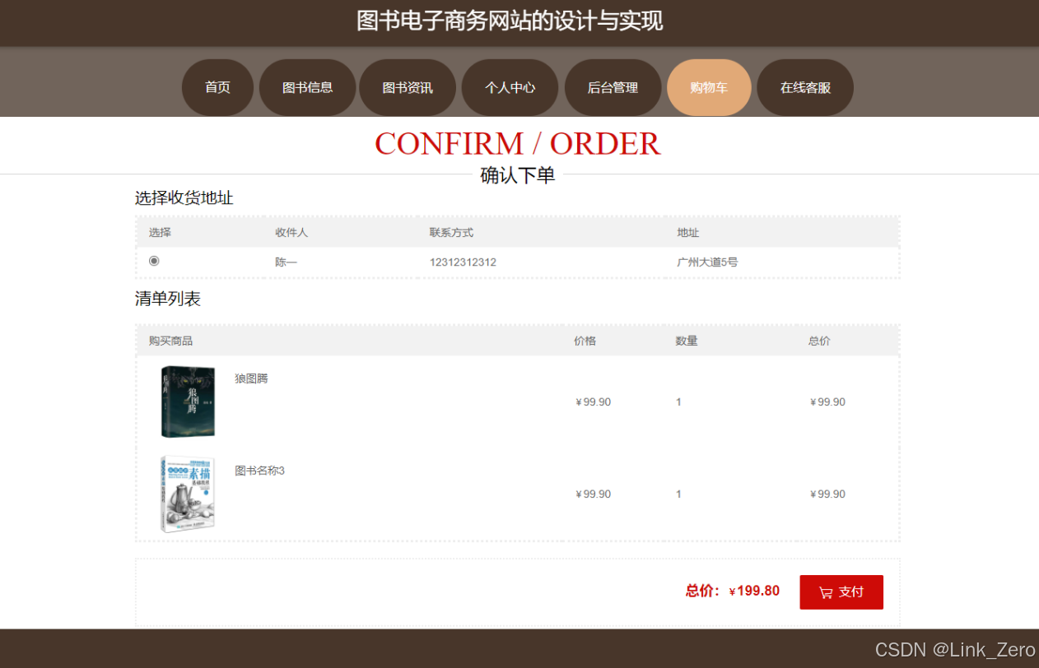Open the 素描 sketch book cover thumbnail
The image size is (1039, 668).
188,494
